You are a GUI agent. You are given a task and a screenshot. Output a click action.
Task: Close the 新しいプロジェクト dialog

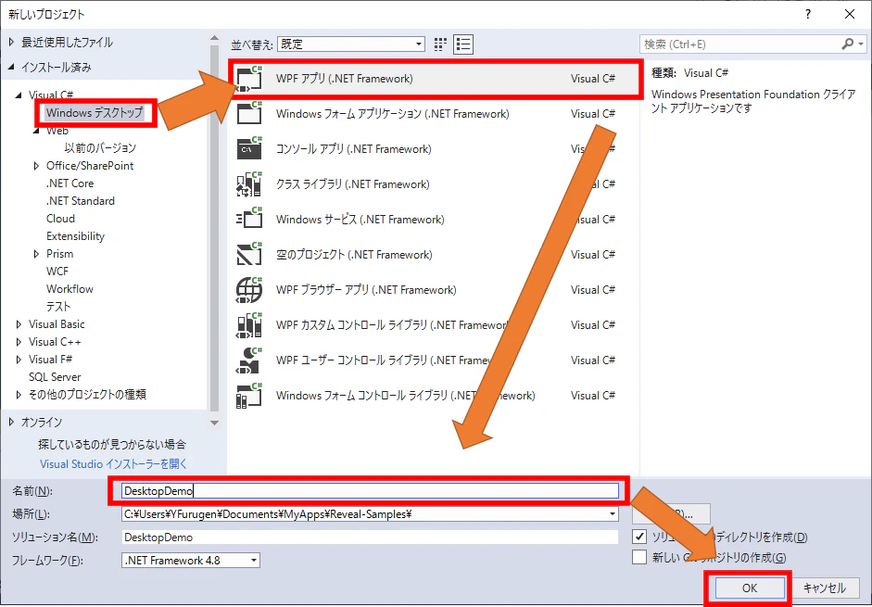point(850,15)
